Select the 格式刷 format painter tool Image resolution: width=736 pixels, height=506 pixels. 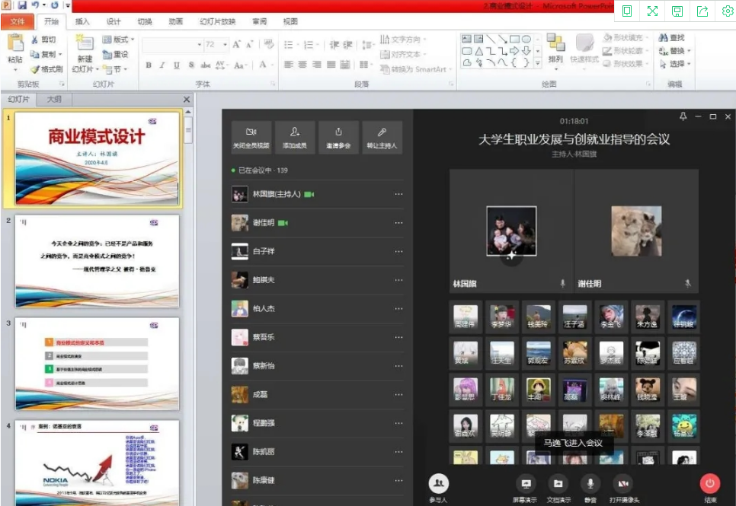point(46,69)
